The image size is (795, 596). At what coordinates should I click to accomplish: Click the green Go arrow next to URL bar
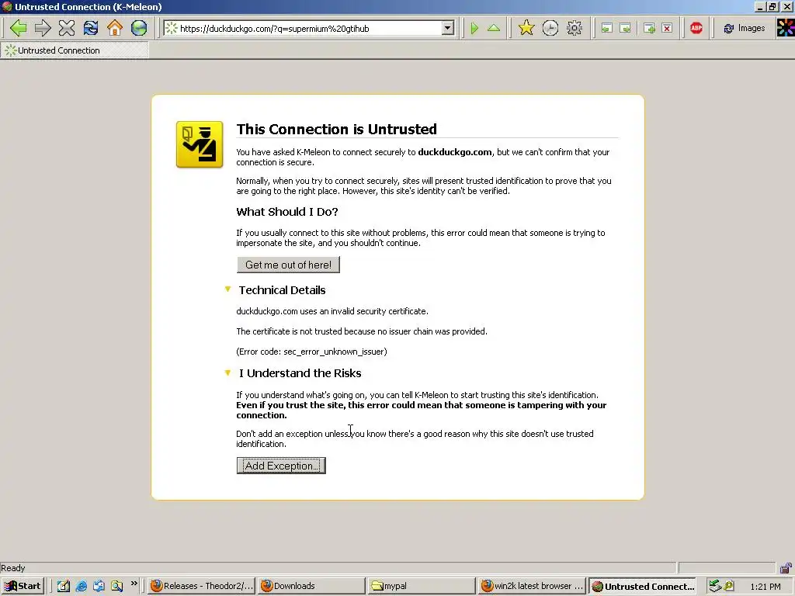tap(474, 29)
